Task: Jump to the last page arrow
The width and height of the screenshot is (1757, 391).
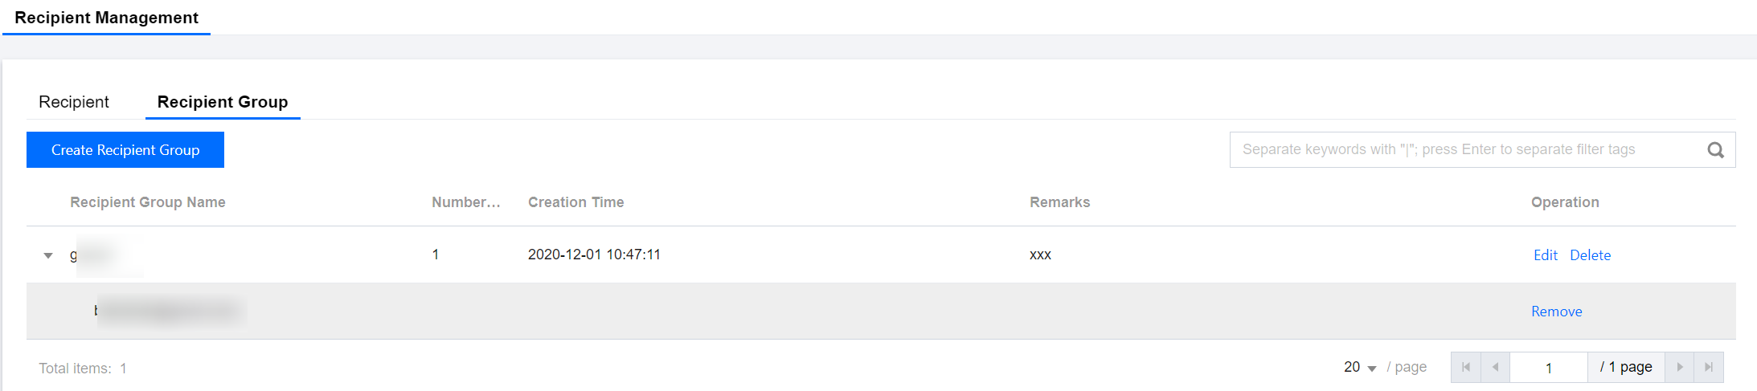Action: pyautogui.click(x=1709, y=367)
